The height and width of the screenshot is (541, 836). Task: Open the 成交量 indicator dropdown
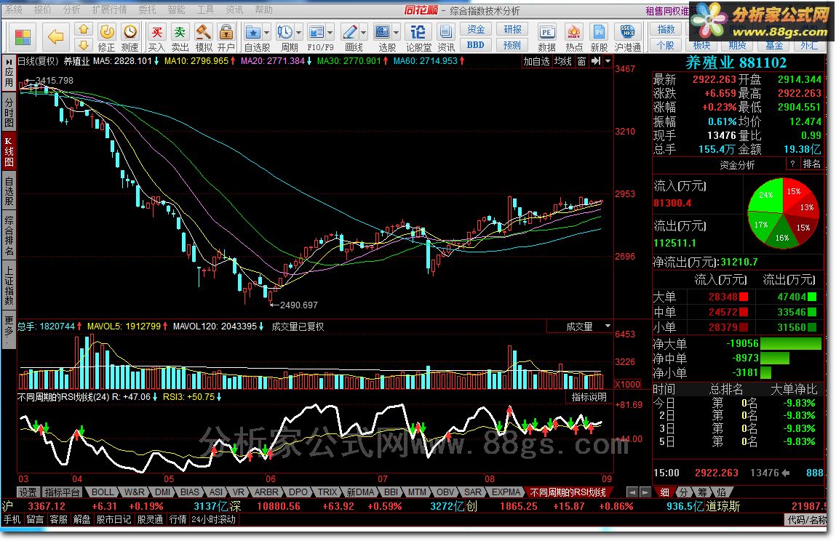[x=608, y=326]
